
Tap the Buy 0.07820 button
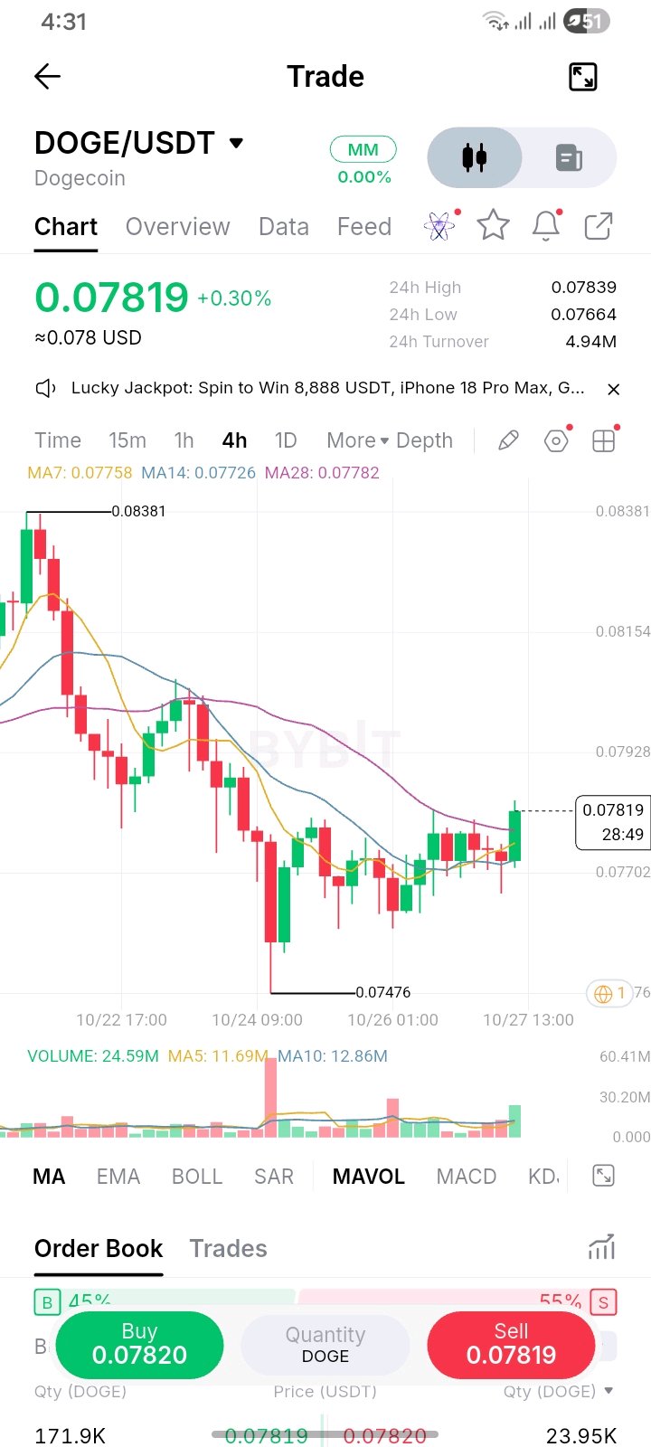(139, 1345)
